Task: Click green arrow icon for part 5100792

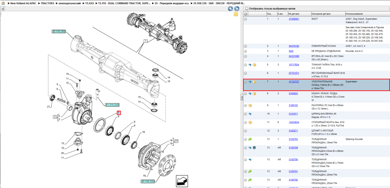Action: point(250,180)
